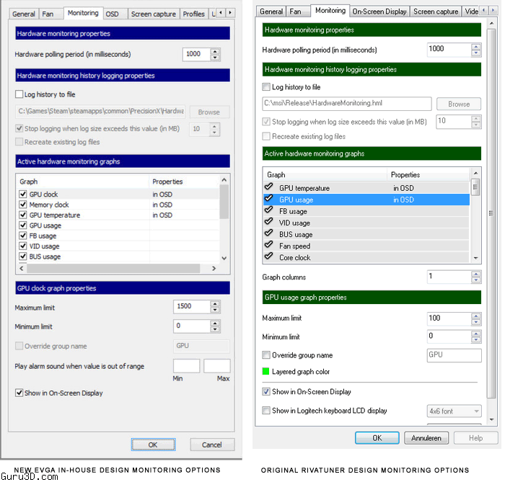505x482 pixels.
Task: Click the VID usage checkmark in right list
Action: pyautogui.click(x=268, y=223)
